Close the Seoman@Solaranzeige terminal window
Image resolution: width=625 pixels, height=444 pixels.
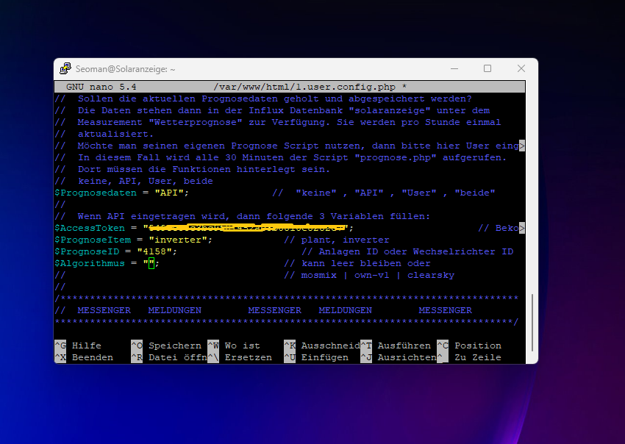pyautogui.click(x=521, y=68)
